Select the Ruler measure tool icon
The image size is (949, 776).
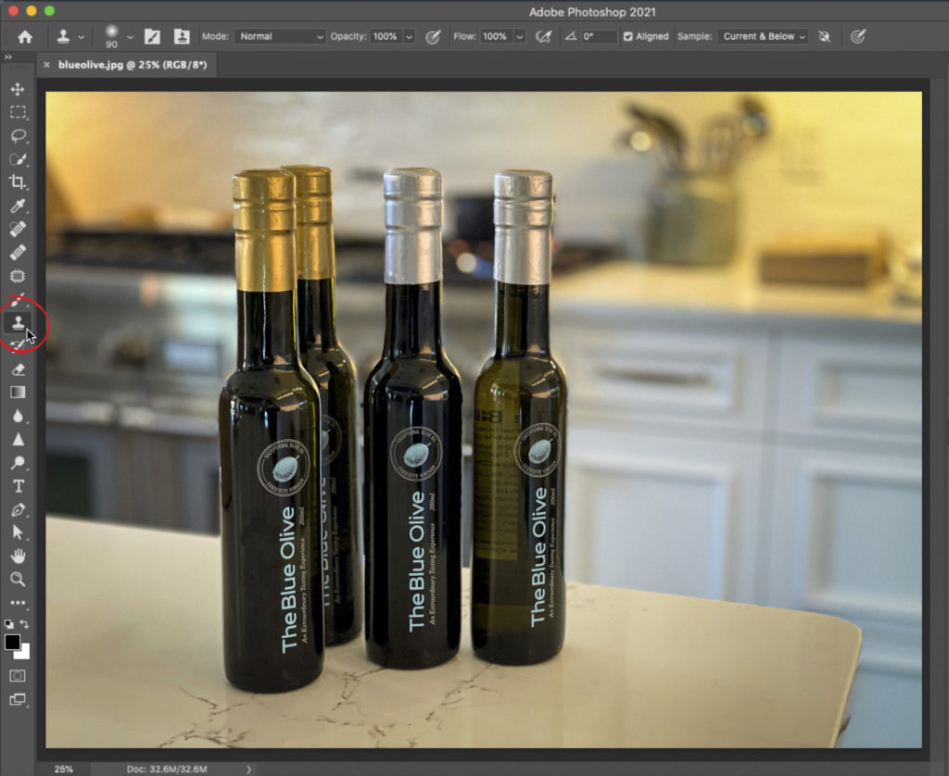click(x=18, y=252)
